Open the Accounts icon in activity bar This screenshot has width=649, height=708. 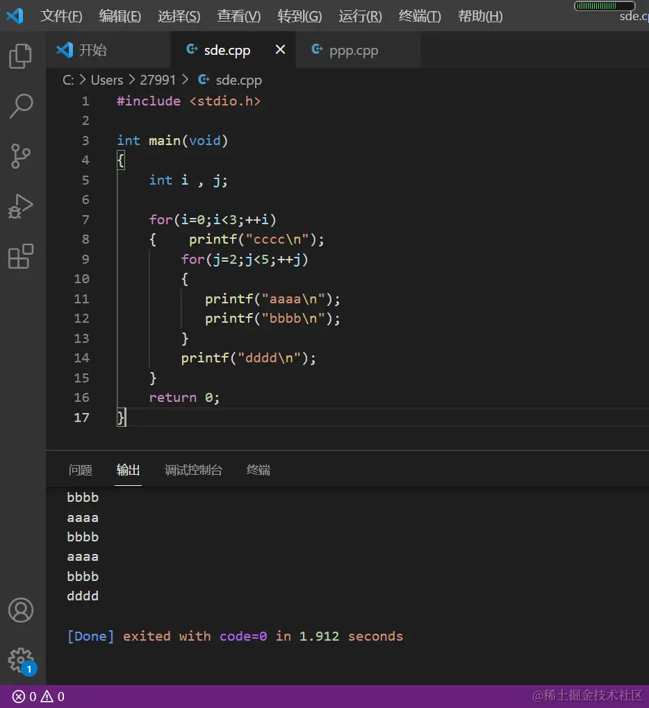pos(21,610)
